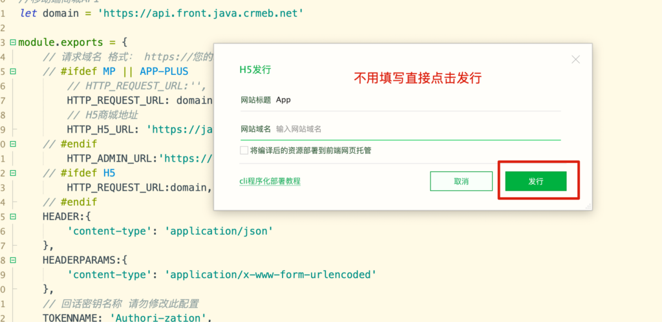This screenshot has height=322, width=662.
Task: Click the let keyword on domain line
Action: (28, 13)
